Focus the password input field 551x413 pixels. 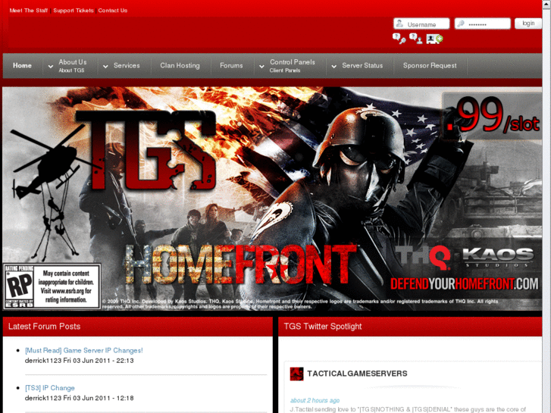(x=483, y=23)
